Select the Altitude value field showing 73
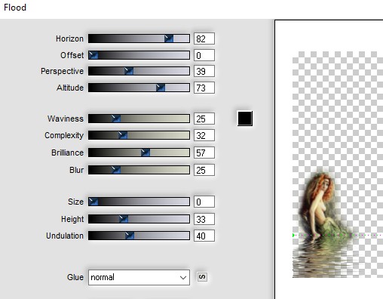The image size is (383, 299). pos(204,88)
